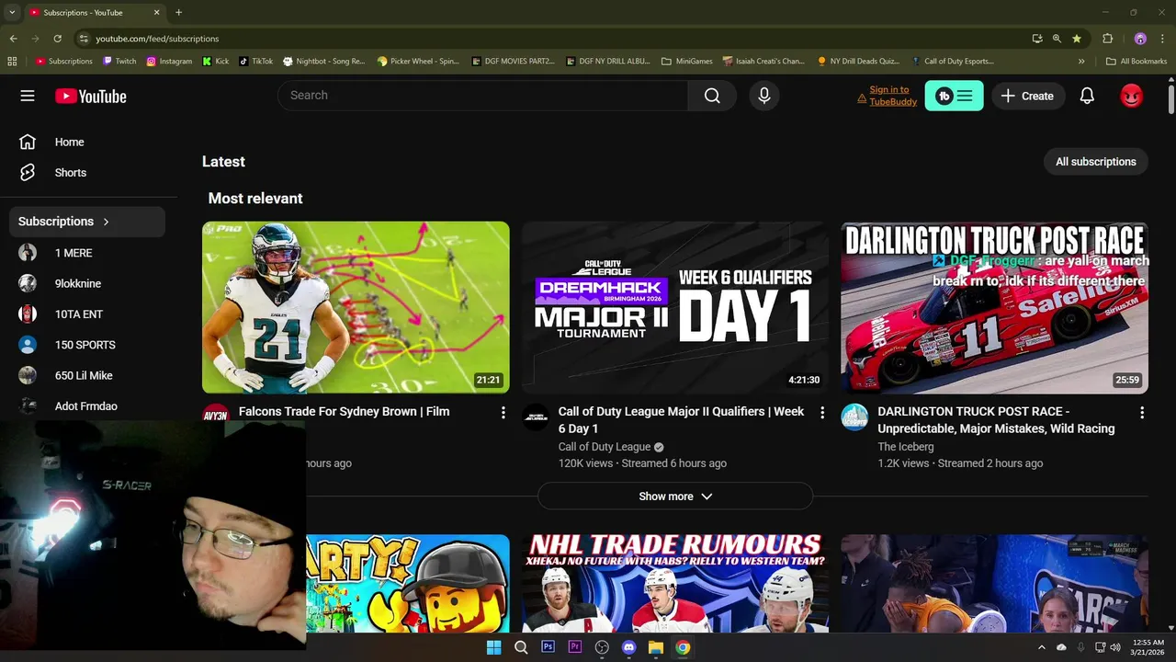Expand Show more under Most relevant

point(675,496)
